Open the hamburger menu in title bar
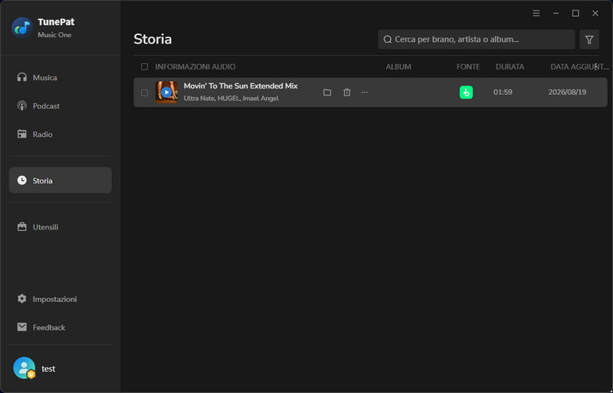613x393 pixels. (x=536, y=13)
